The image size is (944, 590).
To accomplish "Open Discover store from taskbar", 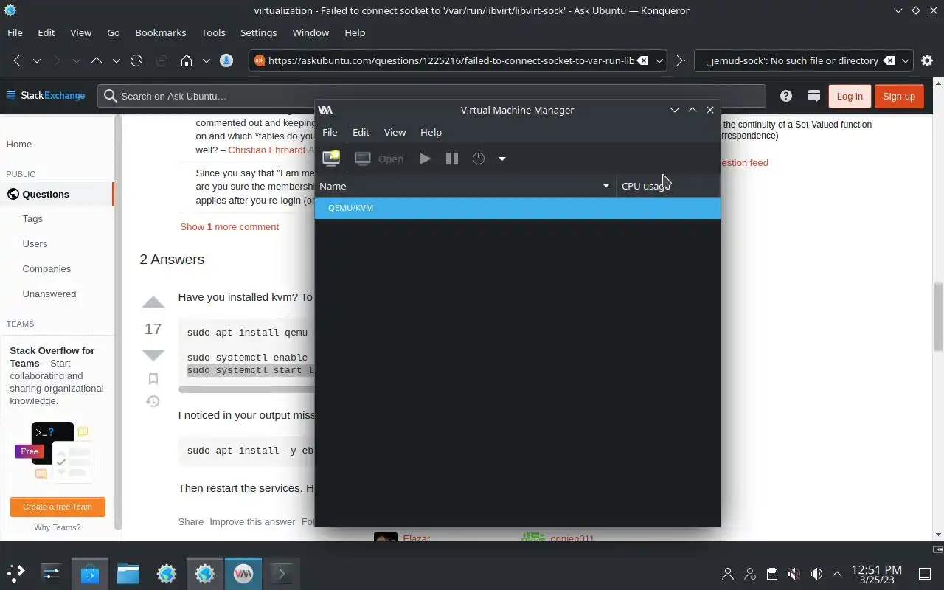I will click(90, 572).
